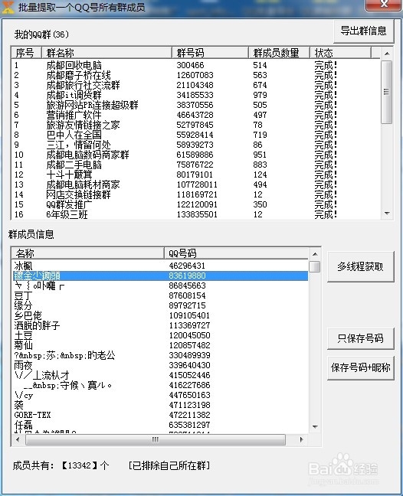Click group list scroll down arrow
This screenshot has height=496, width=403.
(387, 214)
